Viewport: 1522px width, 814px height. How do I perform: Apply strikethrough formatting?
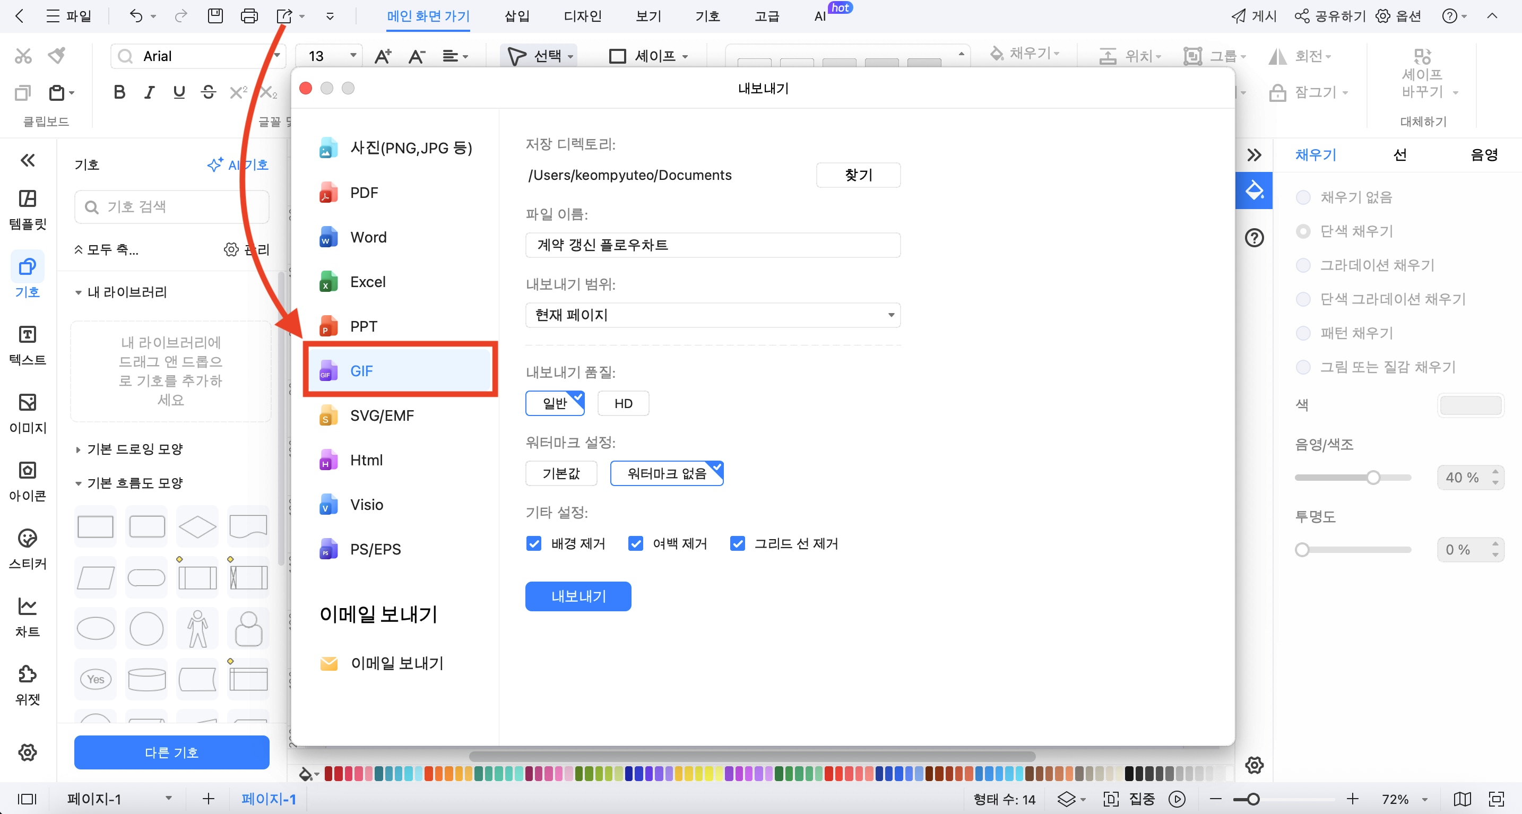[208, 92]
